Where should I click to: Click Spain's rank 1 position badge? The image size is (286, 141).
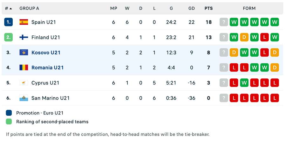pos(9,22)
